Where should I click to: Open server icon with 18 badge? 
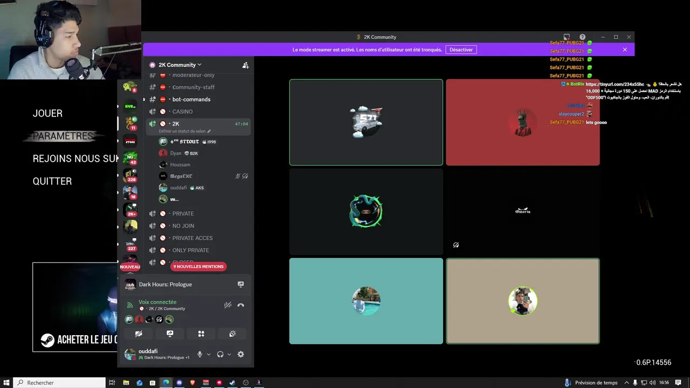(130, 192)
